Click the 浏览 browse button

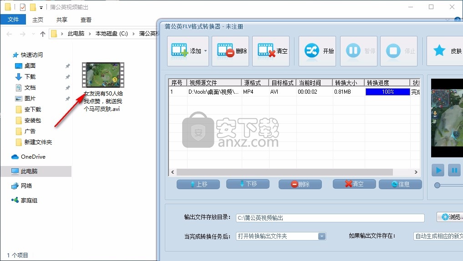(450, 217)
